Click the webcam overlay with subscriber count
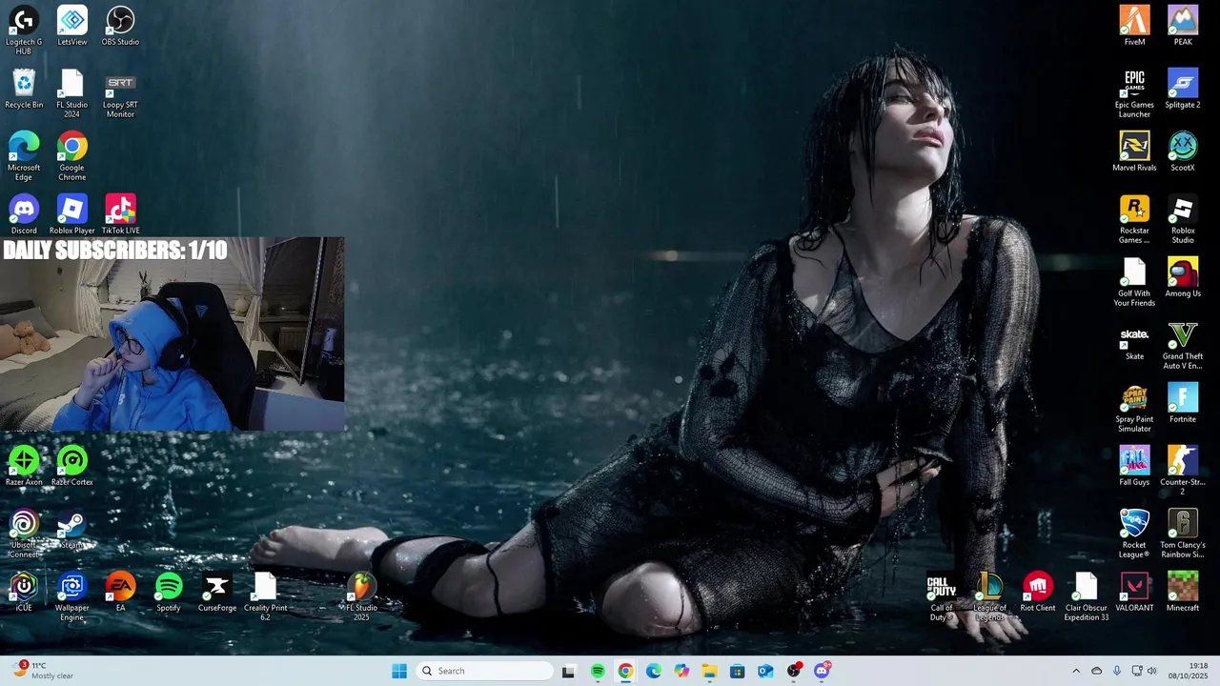 pyautogui.click(x=173, y=333)
